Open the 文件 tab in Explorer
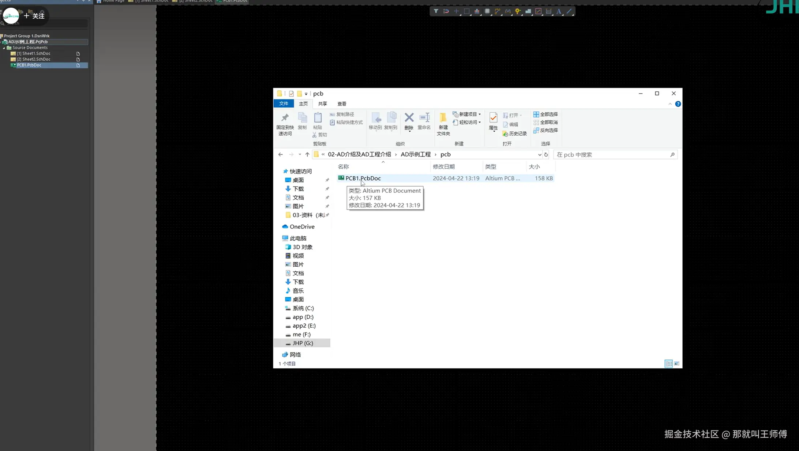Image resolution: width=799 pixels, height=451 pixels. tap(284, 104)
